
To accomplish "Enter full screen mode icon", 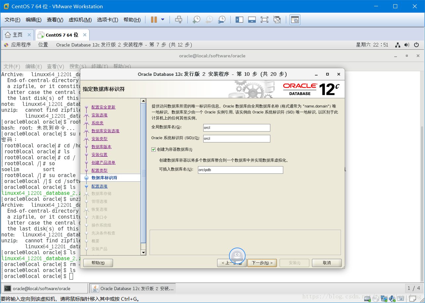I will (x=264, y=20).
